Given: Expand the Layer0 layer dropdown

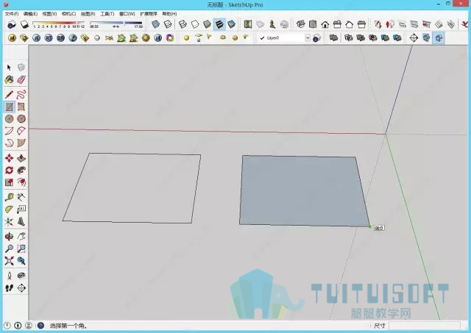Looking at the screenshot, I should [308, 37].
